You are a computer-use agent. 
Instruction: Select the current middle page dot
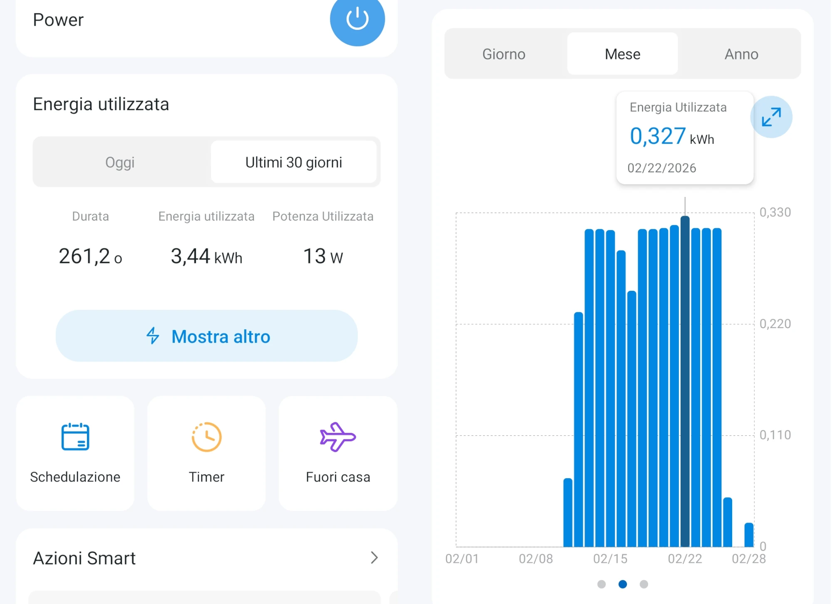622,584
